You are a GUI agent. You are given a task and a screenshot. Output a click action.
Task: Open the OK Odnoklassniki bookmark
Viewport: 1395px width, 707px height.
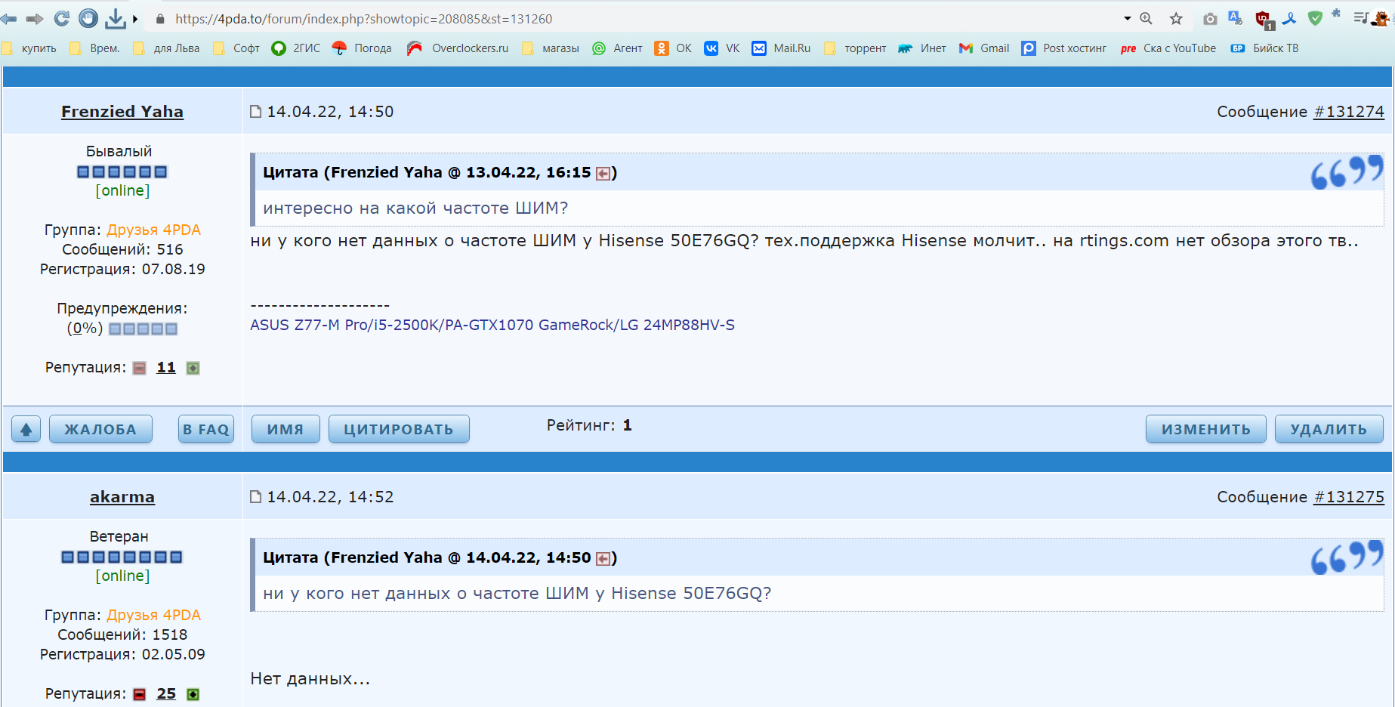[x=673, y=48]
